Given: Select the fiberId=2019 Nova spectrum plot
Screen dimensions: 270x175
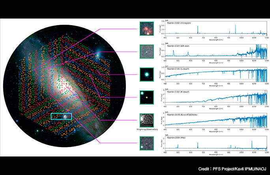Looking at the screenshot, I should (215, 119).
